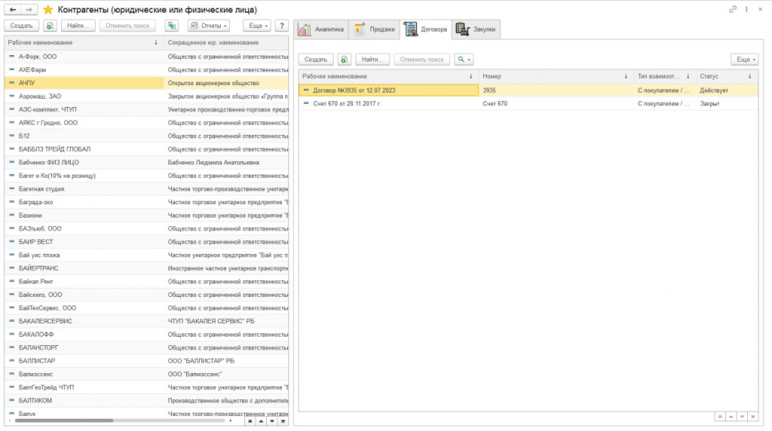Open the Отчеты dropdown menu

210,26
